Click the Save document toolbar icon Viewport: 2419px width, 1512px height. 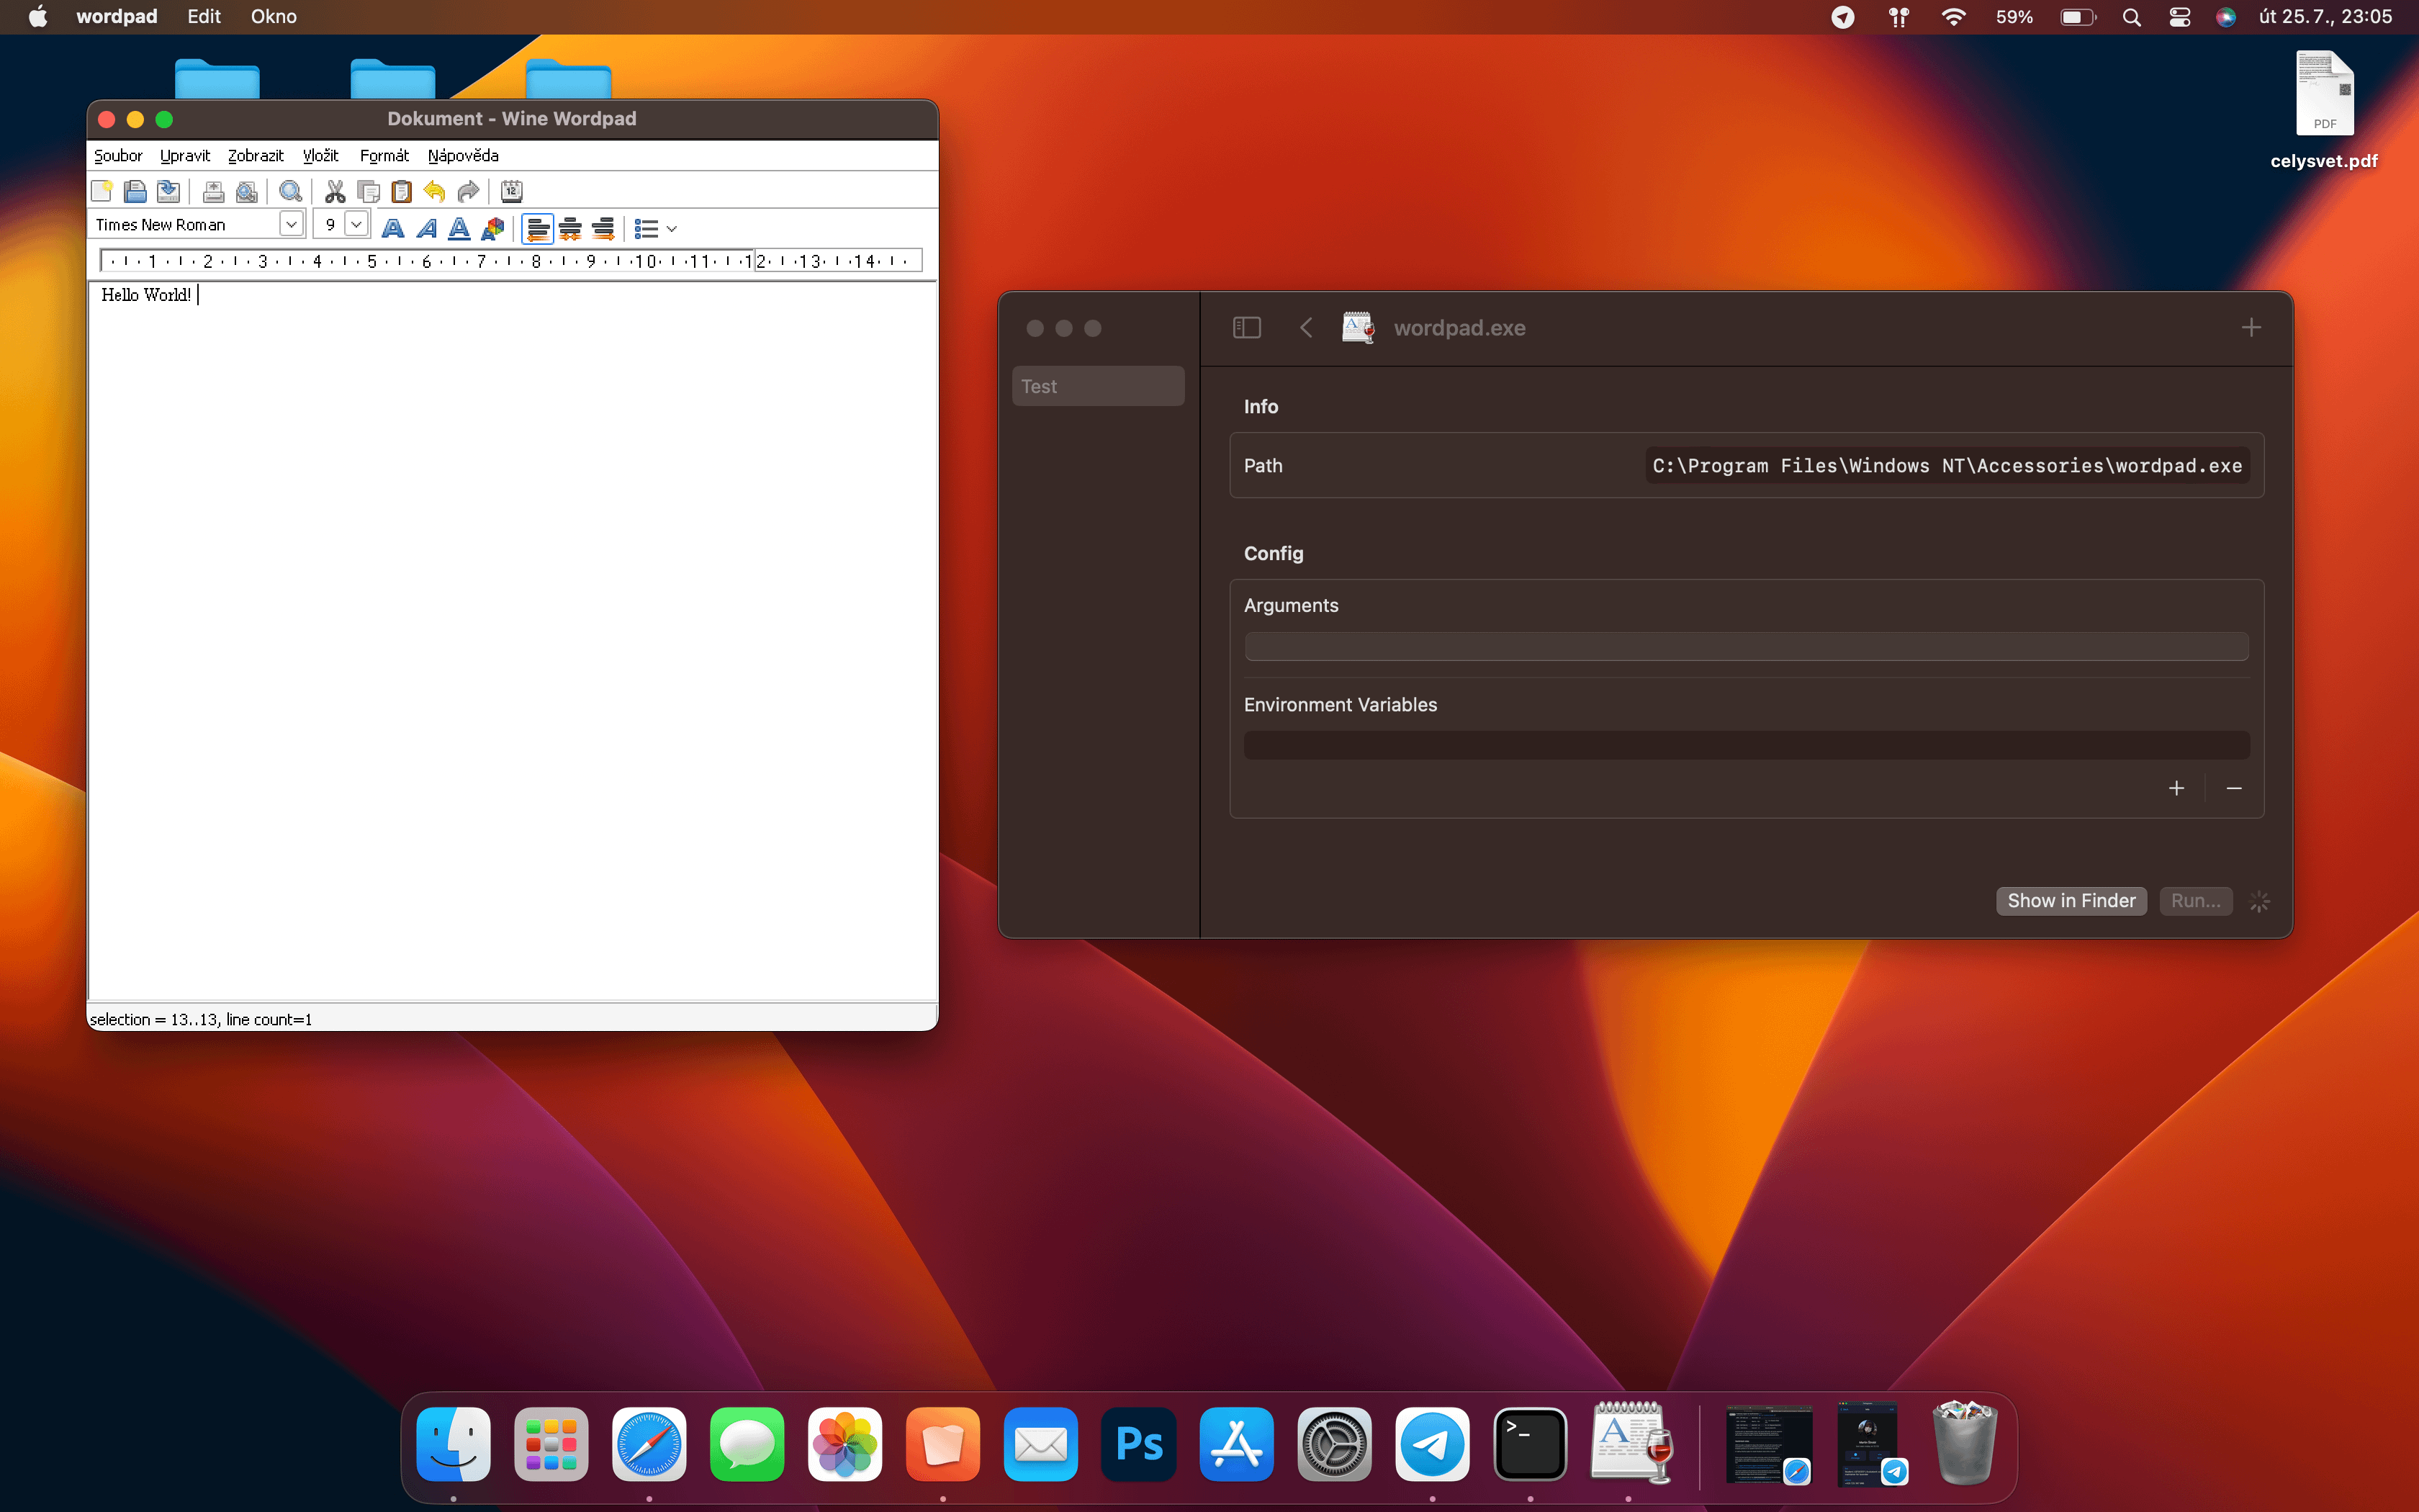[x=168, y=191]
